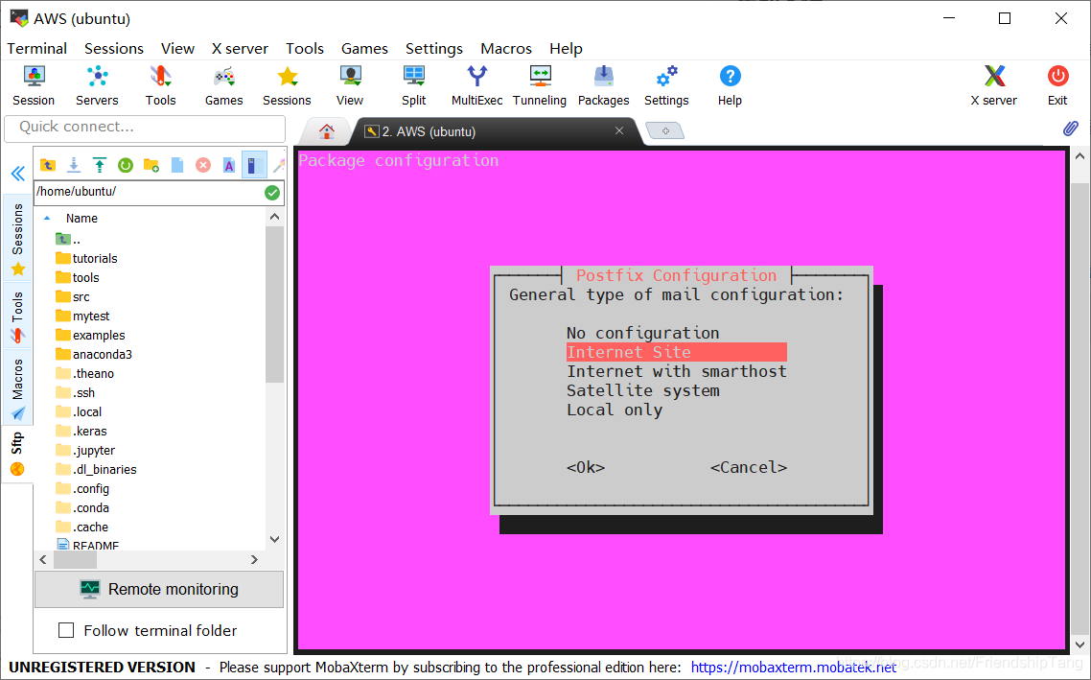Click the SFTP download selected files icon
The height and width of the screenshot is (680, 1091).
coord(73,165)
